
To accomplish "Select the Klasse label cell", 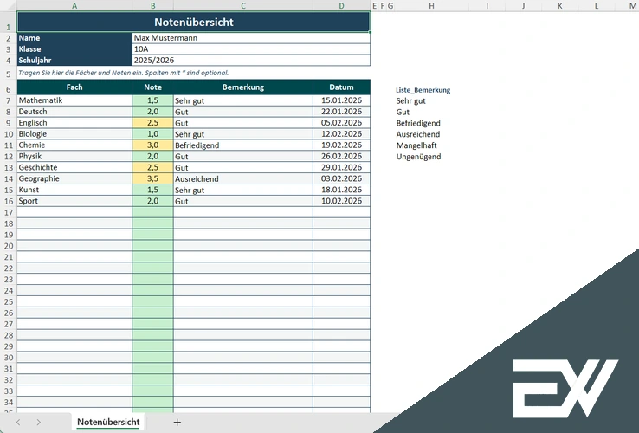I will (x=74, y=48).
